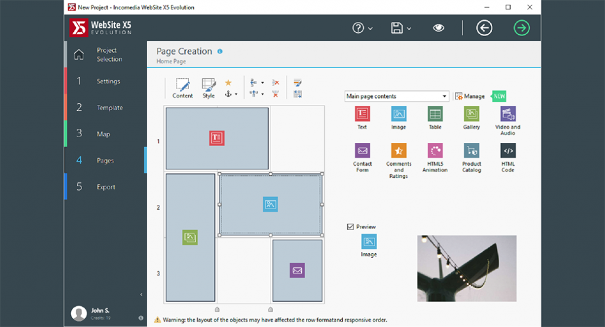Viewport: 605px width, 327px height.
Task: Choose the HTML5 Animation object
Action: click(x=435, y=151)
